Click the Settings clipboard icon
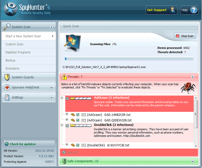The height and width of the screenshot is (168, 202). tap(7, 97)
